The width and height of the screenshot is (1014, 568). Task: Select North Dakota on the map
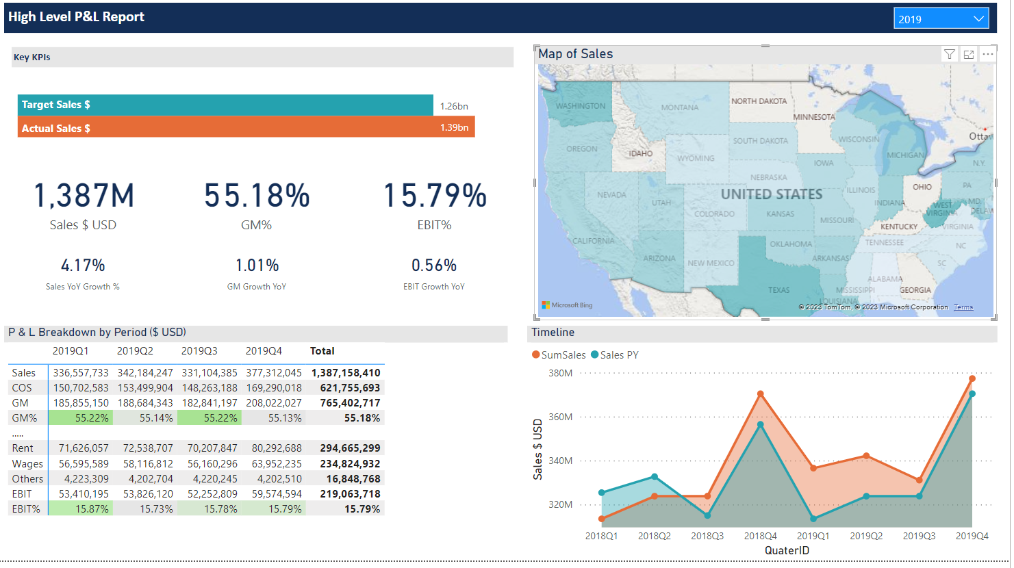pos(759,101)
